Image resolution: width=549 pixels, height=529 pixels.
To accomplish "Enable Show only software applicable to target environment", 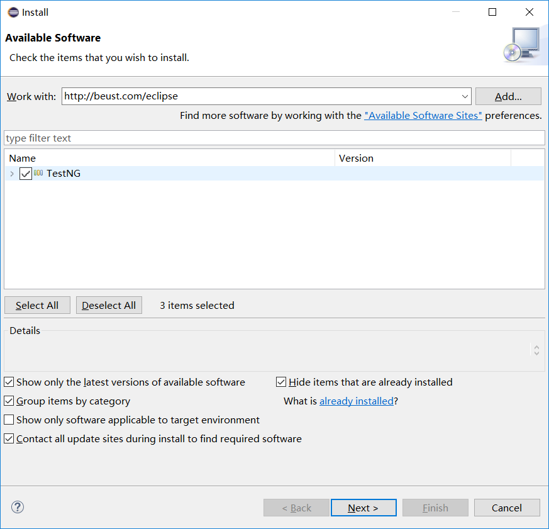I will tap(9, 420).
